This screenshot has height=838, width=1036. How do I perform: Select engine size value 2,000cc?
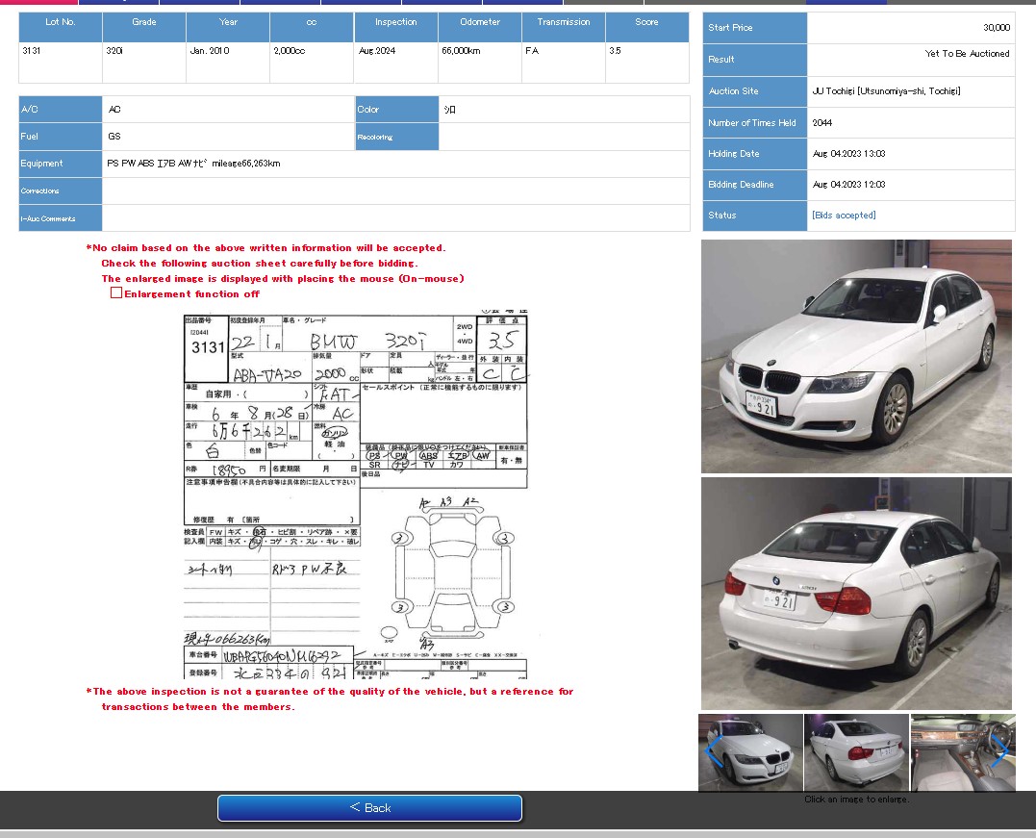290,51
